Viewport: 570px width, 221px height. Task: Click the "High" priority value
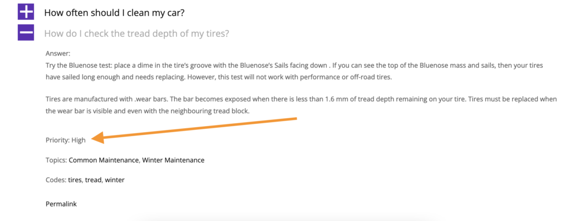click(78, 140)
